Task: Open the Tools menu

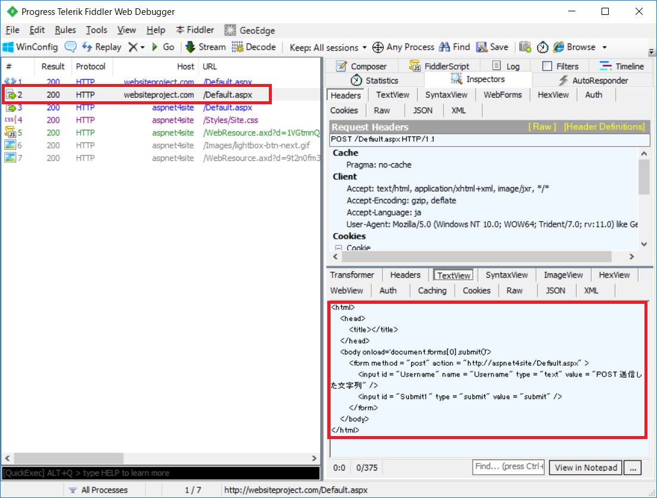Action: 97,30
